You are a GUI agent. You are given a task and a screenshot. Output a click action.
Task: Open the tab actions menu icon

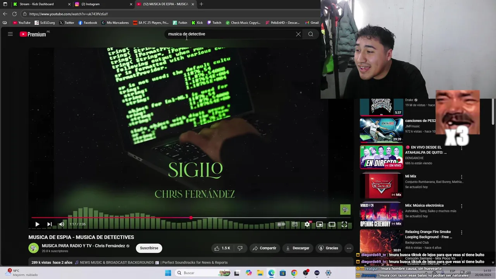coord(5,4)
